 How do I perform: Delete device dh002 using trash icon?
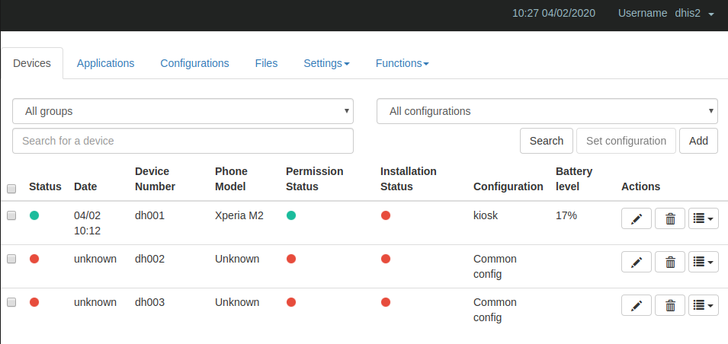tap(670, 262)
